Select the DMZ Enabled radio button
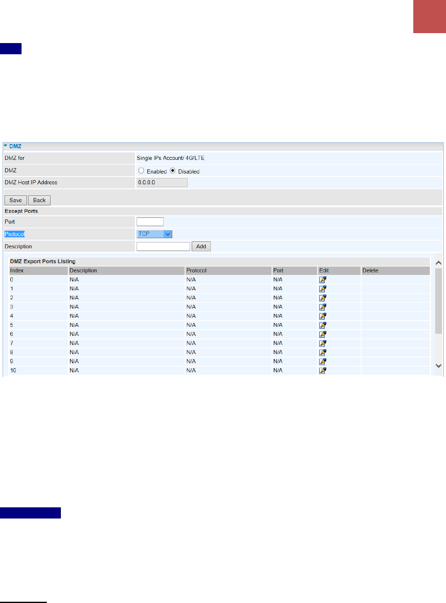This screenshot has height=603, width=446. 141,171
